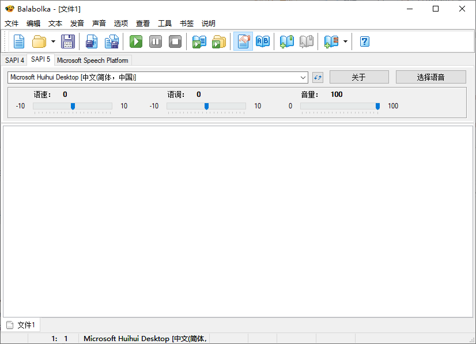The width and height of the screenshot is (476, 344).
Task: Click the split-and-convert-to-audio-files icon
Action: click(x=112, y=41)
